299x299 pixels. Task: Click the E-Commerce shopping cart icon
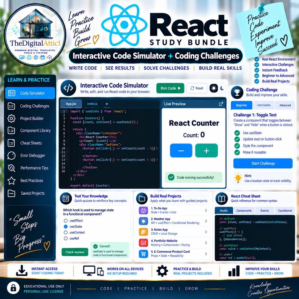pos(143,254)
